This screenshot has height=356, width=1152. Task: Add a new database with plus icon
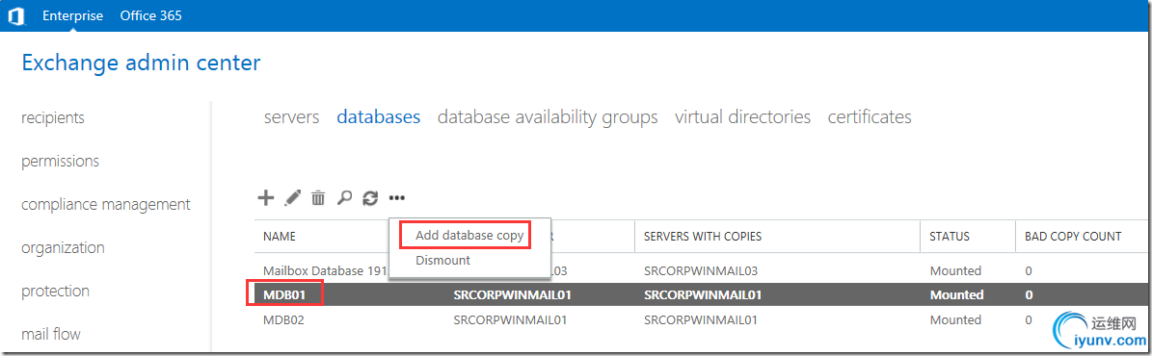(266, 197)
